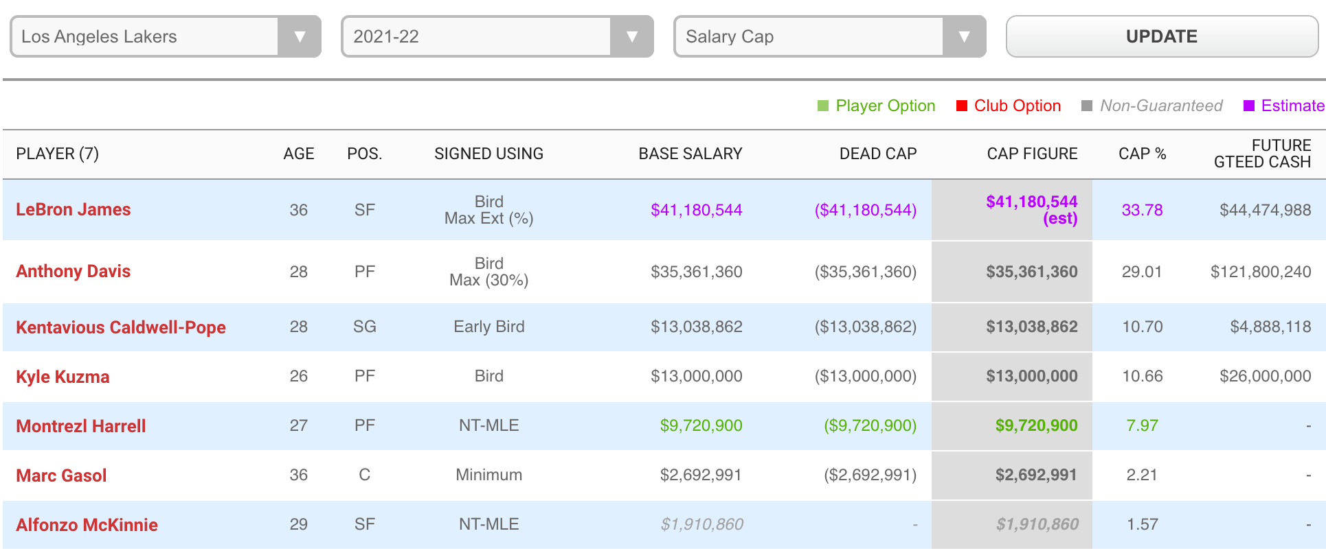Click red Club Option legend swatch
Screen dimensions: 1326x553
962,106
